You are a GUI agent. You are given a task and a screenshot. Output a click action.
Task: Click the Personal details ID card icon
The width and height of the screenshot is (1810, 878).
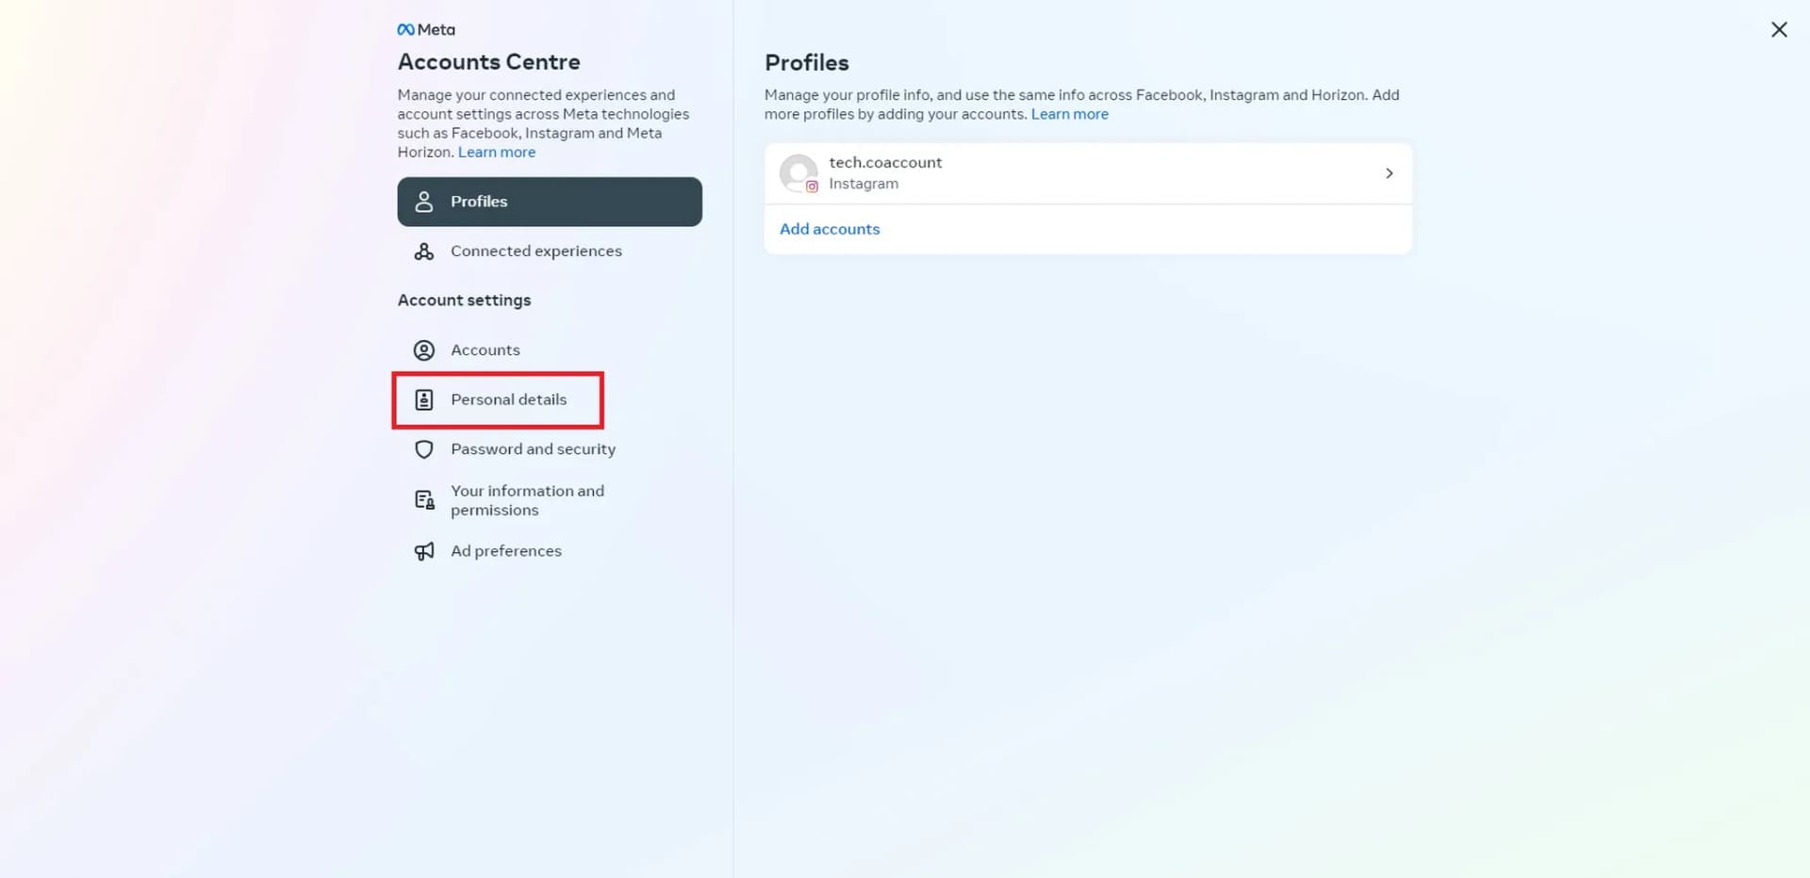pyautogui.click(x=424, y=400)
